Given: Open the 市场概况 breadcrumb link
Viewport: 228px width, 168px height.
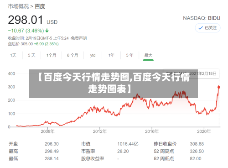Looking at the screenshot, I should 18,6.
